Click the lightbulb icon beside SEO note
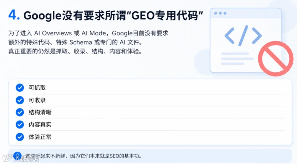The image size is (297, 164). click(x=17, y=156)
